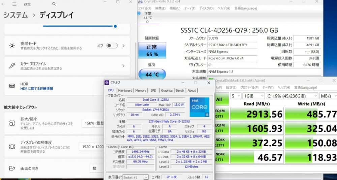Open CrystalDiskInfo Function (機能) menu
This screenshot has width=337, height=180.
(175, 8)
